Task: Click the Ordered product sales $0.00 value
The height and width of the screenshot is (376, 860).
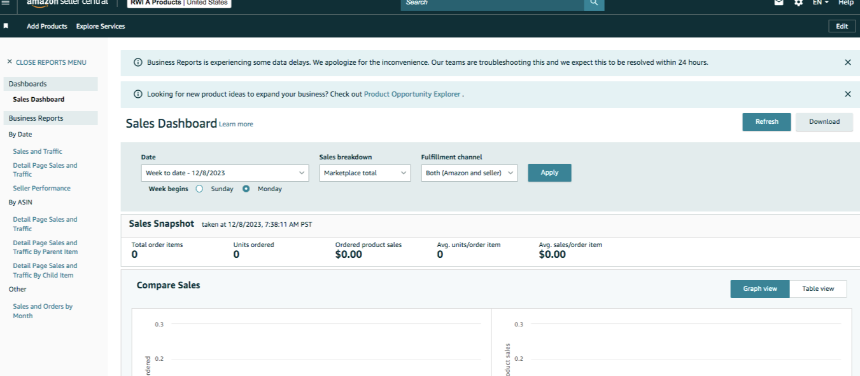Action: (x=349, y=255)
